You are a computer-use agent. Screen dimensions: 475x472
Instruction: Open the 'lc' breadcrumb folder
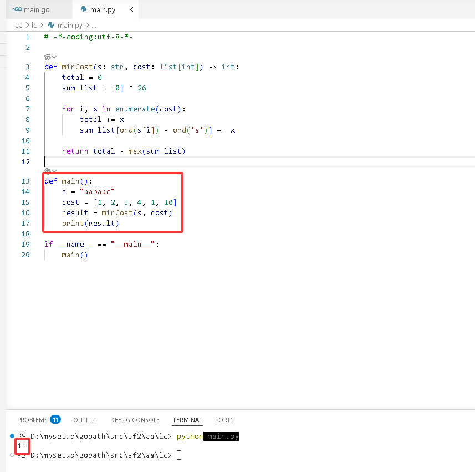[34, 26]
